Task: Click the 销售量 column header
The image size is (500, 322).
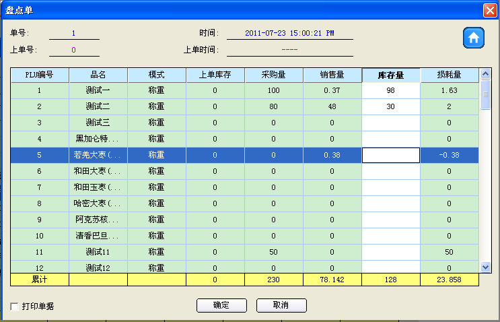Action: click(332, 75)
